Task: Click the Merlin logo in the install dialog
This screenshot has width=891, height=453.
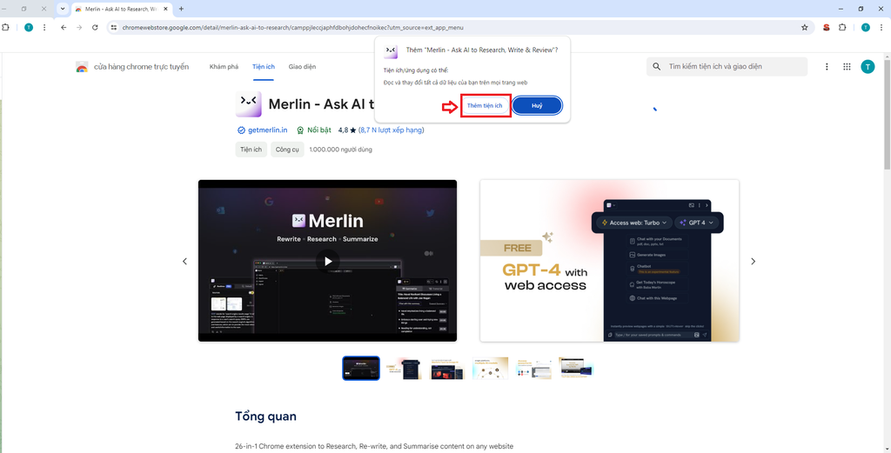Action: coord(391,50)
